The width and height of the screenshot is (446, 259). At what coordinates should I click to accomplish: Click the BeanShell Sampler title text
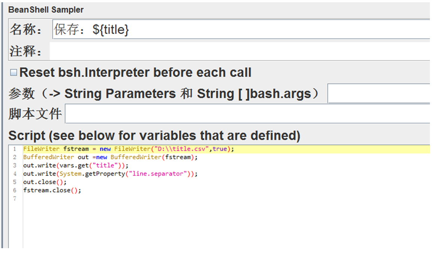click(x=46, y=10)
